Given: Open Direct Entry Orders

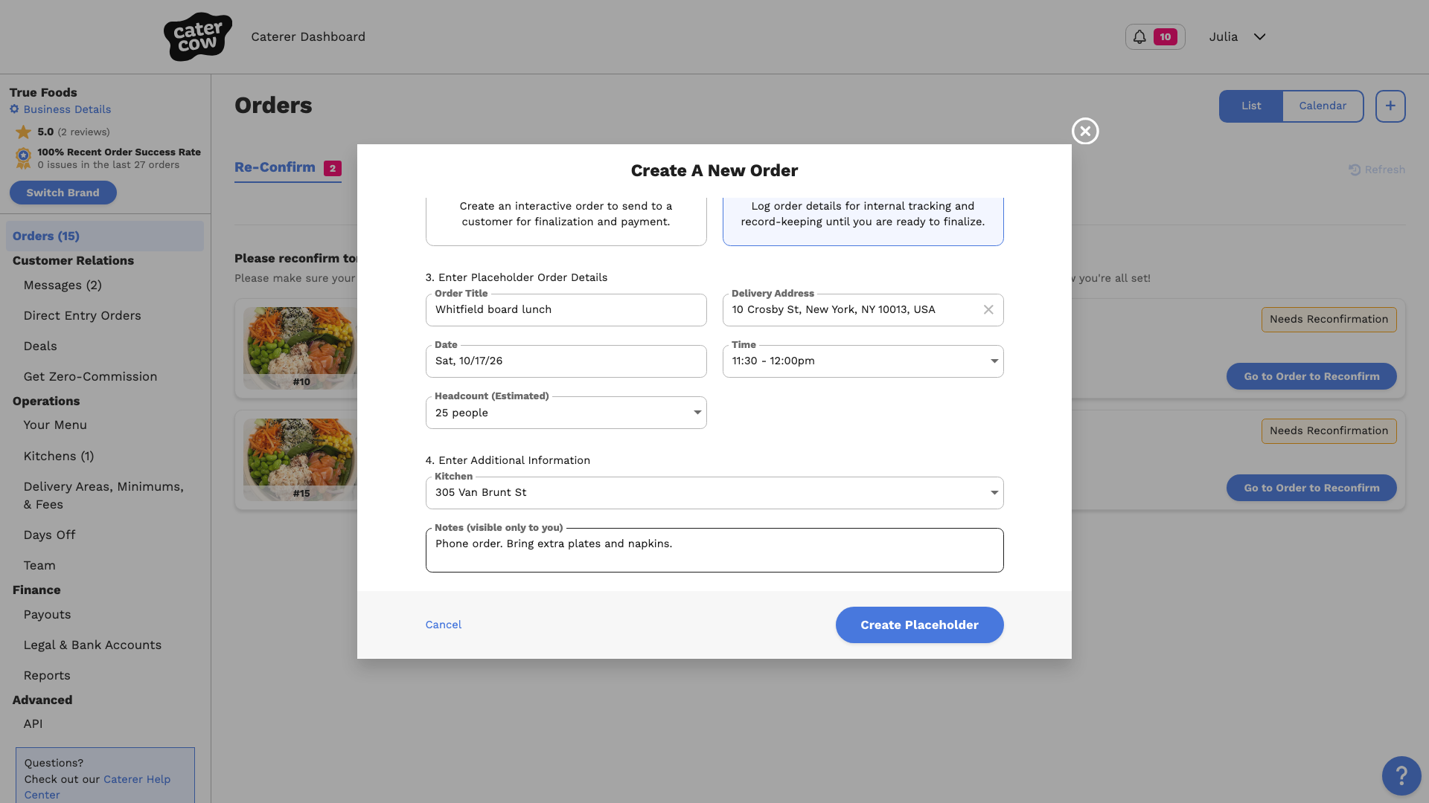Looking at the screenshot, I should click(82, 316).
